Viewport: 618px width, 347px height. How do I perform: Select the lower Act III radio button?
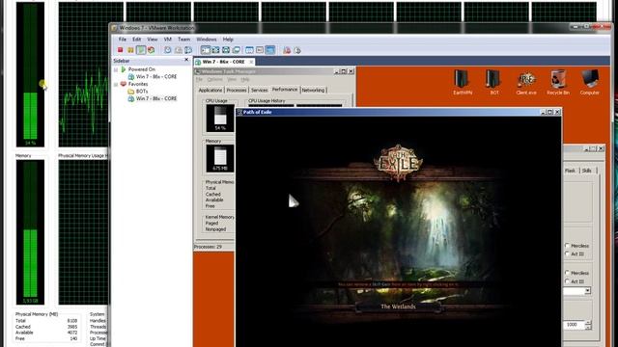coord(568,281)
